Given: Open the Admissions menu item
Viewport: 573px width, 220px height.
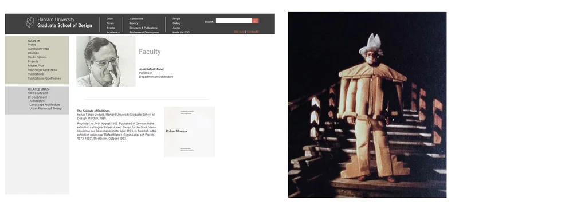Looking at the screenshot, I should click(x=136, y=19).
